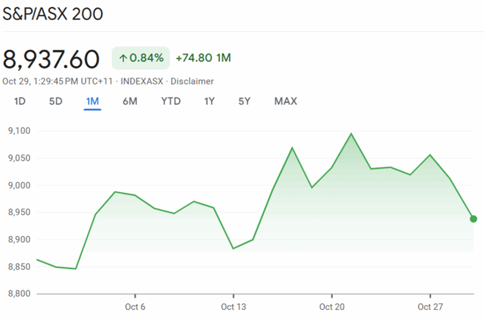The height and width of the screenshot is (318, 484).
Task: Click the Oct 27 date marker
Action: tap(430, 307)
